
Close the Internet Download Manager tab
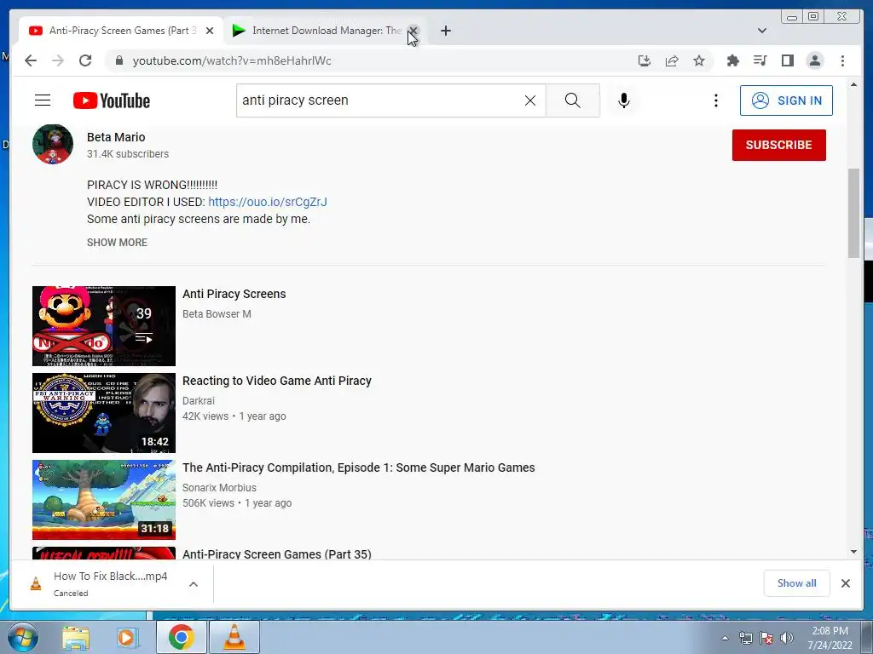point(413,31)
